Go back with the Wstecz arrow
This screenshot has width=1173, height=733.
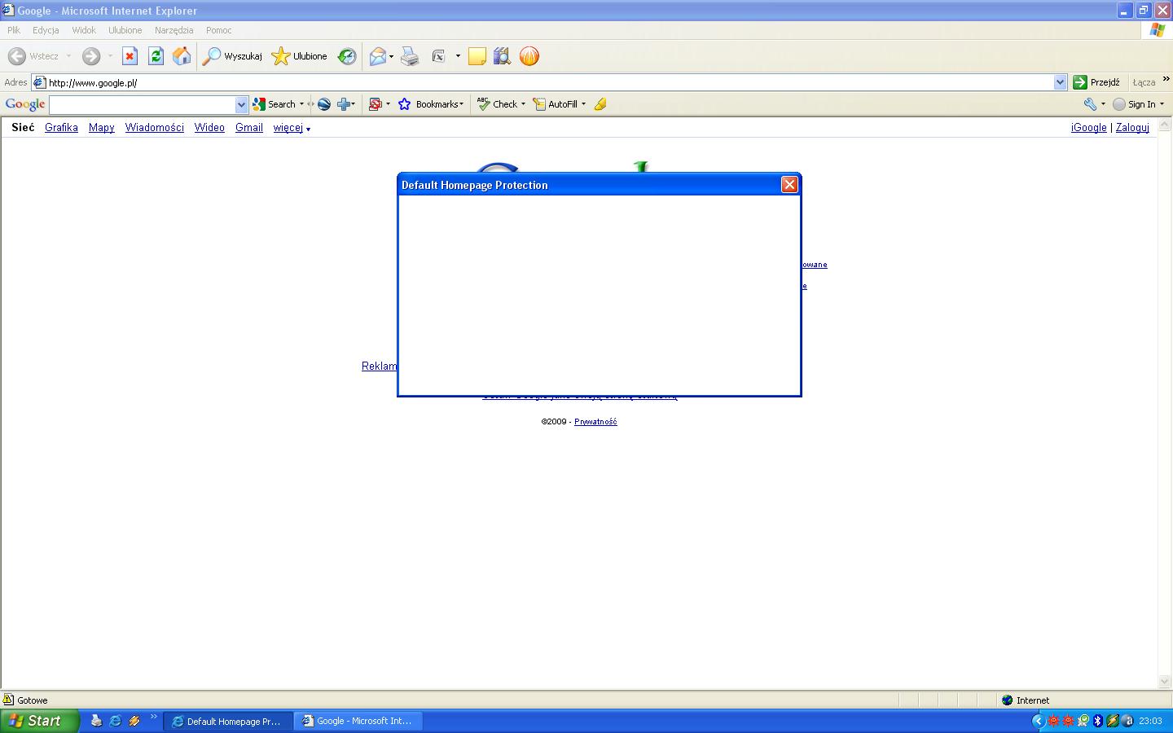pos(33,56)
